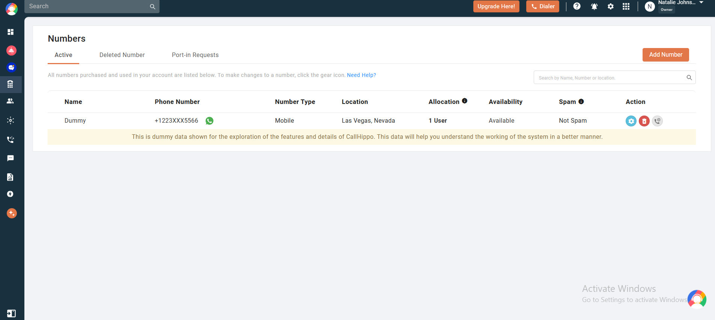715x320 pixels.
Task: Click the notification bell icon
Action: click(594, 6)
